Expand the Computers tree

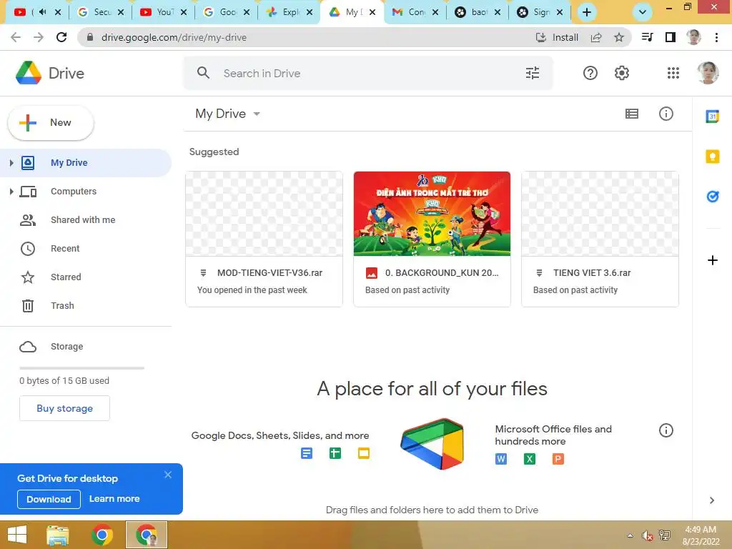(x=11, y=192)
